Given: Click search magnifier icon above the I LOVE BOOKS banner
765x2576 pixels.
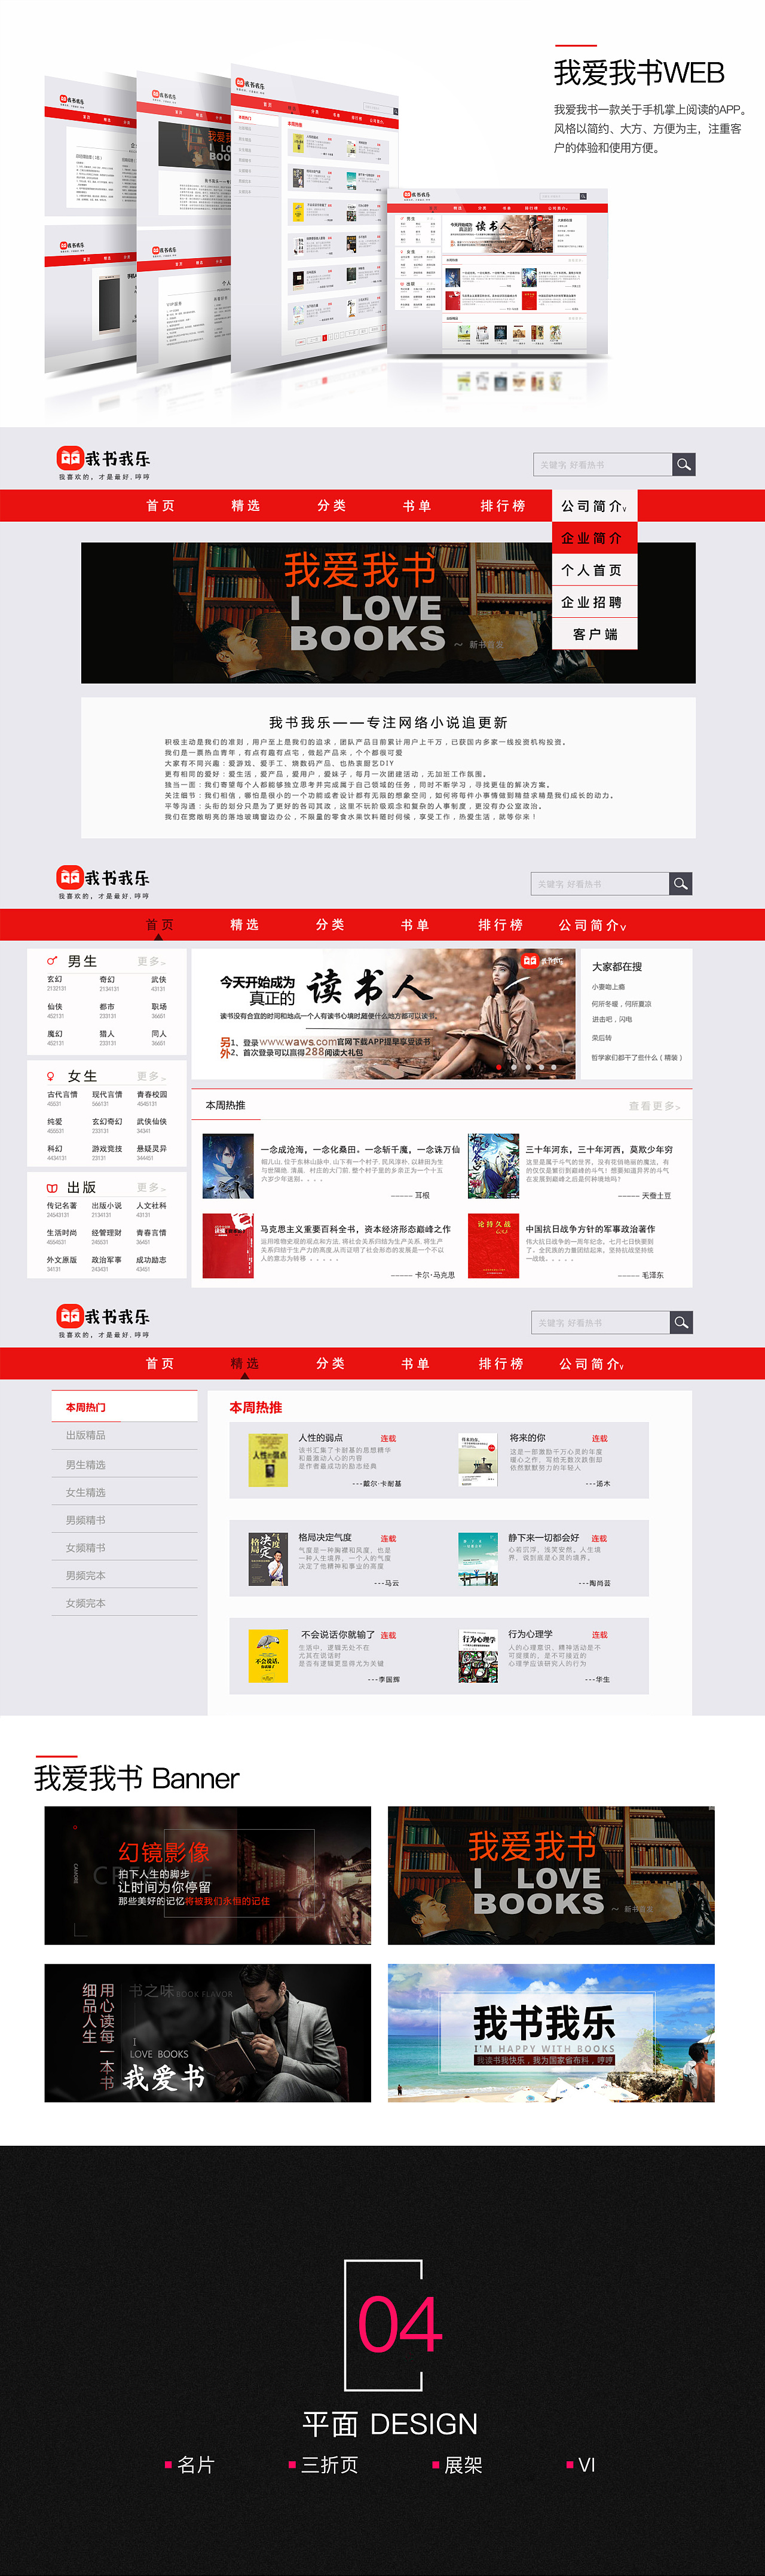Looking at the screenshot, I should tap(683, 464).
